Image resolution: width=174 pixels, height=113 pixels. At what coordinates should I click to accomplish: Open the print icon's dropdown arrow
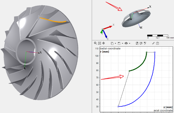tap(130, 43)
